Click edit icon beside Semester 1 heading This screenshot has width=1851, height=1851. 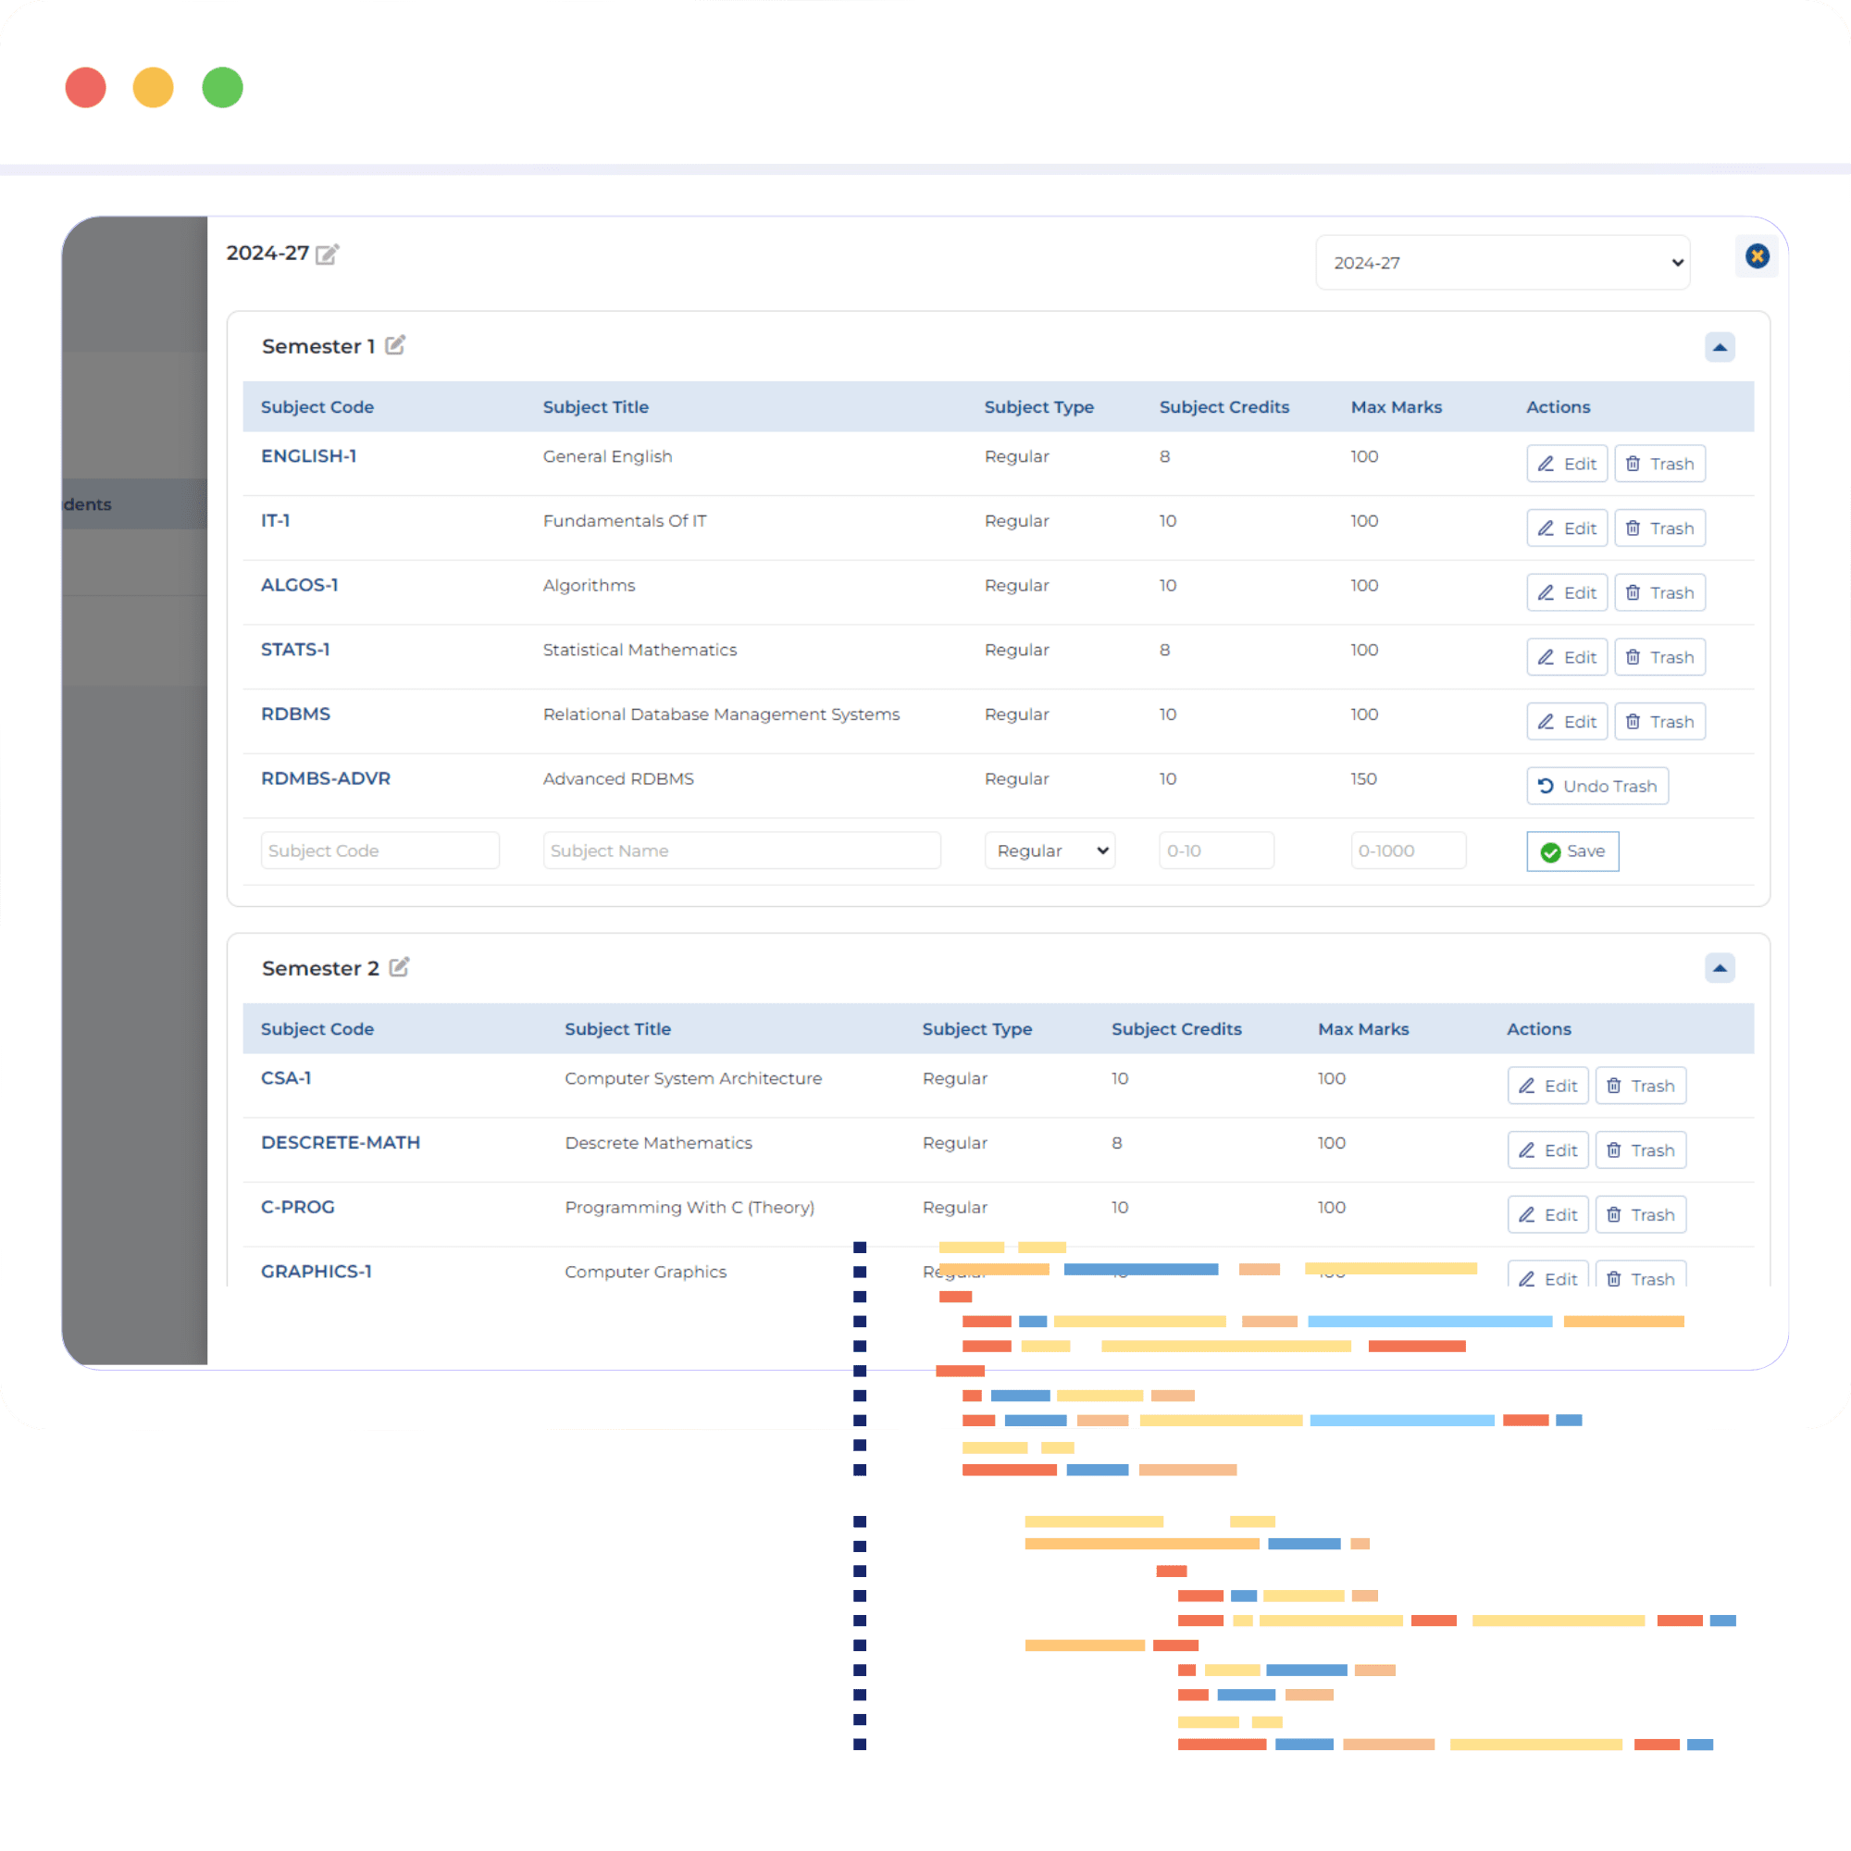click(x=395, y=346)
